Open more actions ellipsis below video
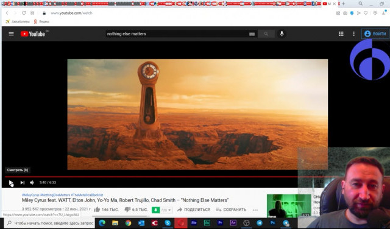This screenshot has width=390, height=229. tap(255, 210)
